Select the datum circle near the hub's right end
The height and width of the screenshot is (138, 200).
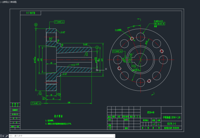point(97,47)
